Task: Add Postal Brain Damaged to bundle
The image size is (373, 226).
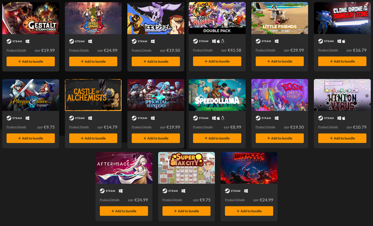Action: point(280,138)
